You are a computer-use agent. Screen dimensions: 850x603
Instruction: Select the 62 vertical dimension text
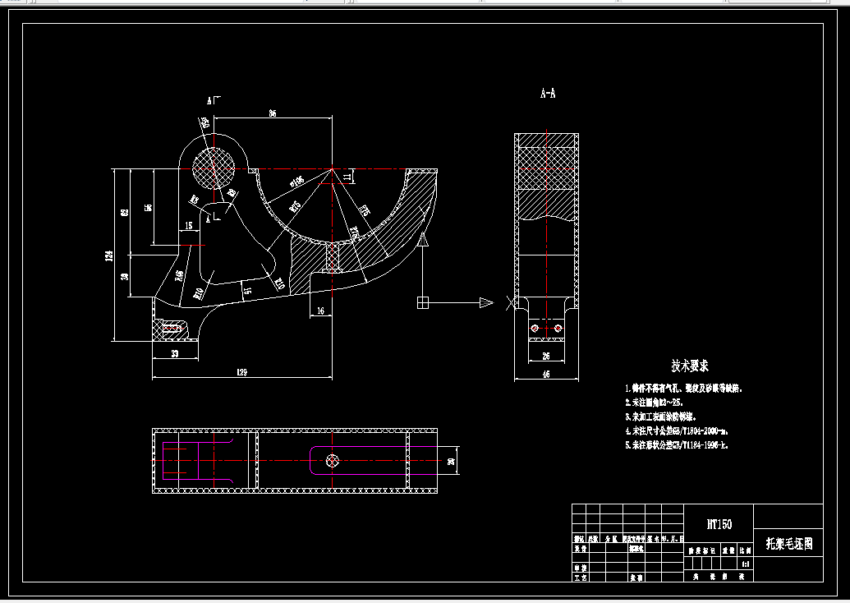click(125, 212)
